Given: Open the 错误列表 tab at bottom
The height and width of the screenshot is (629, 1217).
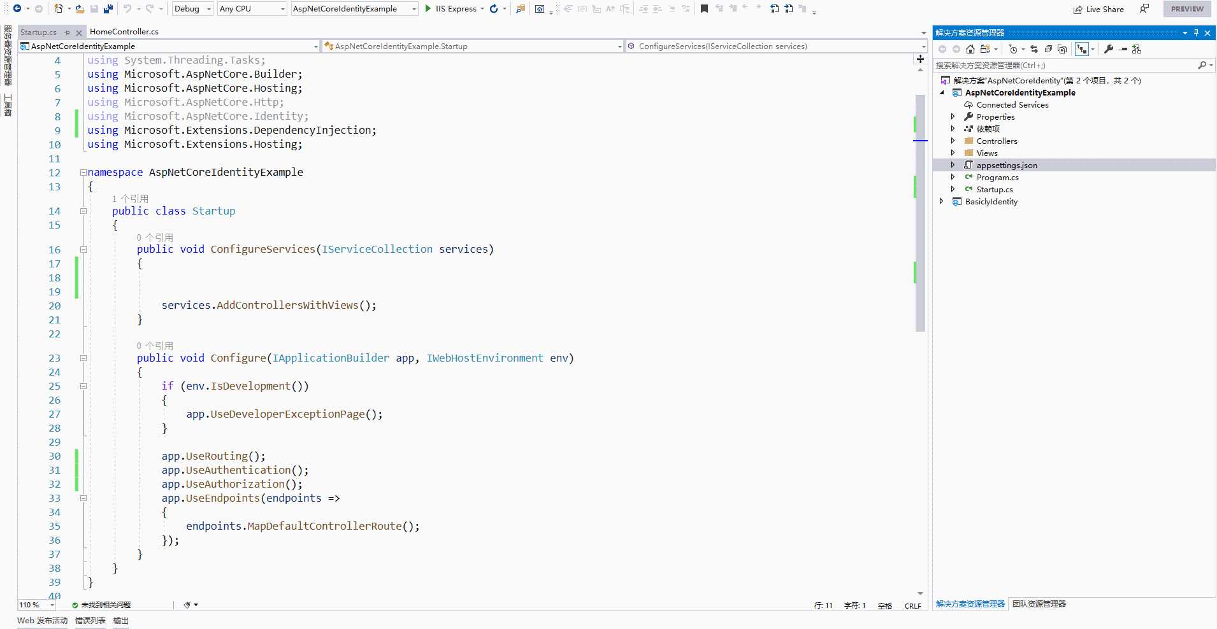Looking at the screenshot, I should [x=90, y=621].
